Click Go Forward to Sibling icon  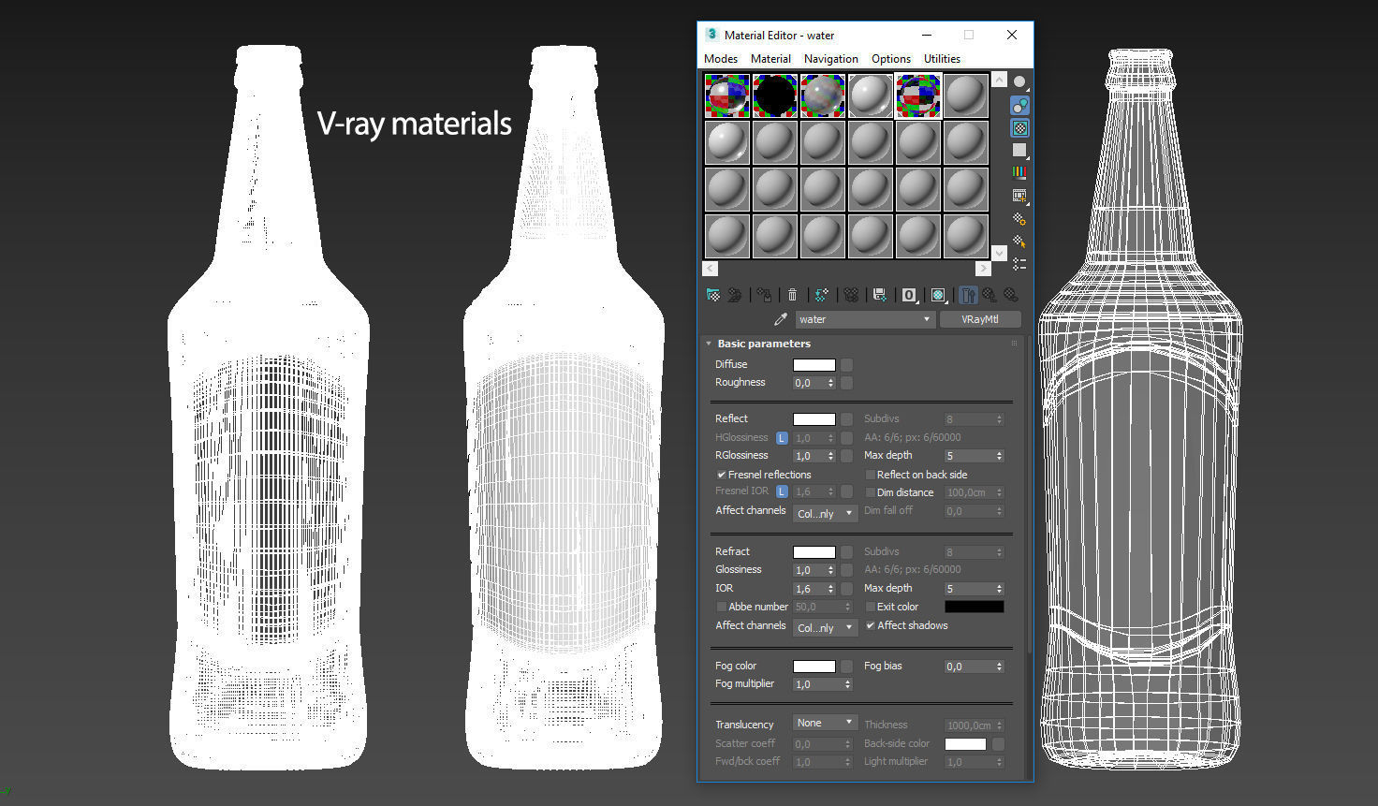(x=1011, y=295)
